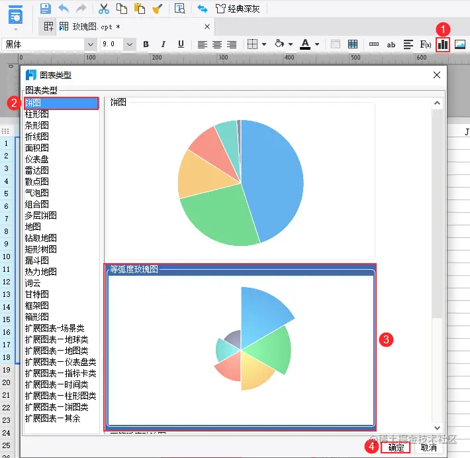Screen dimensions: 470x458
Task: Toggle Bold formatting
Action: coord(146,44)
